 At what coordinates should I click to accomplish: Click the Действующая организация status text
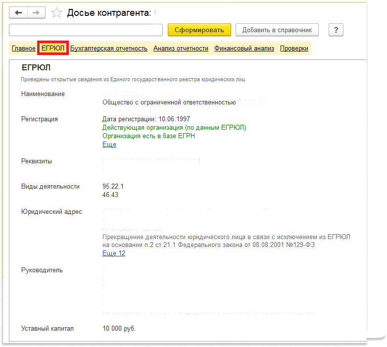pos(174,128)
